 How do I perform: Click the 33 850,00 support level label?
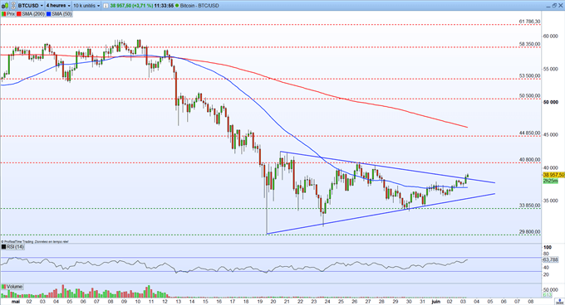coord(530,206)
